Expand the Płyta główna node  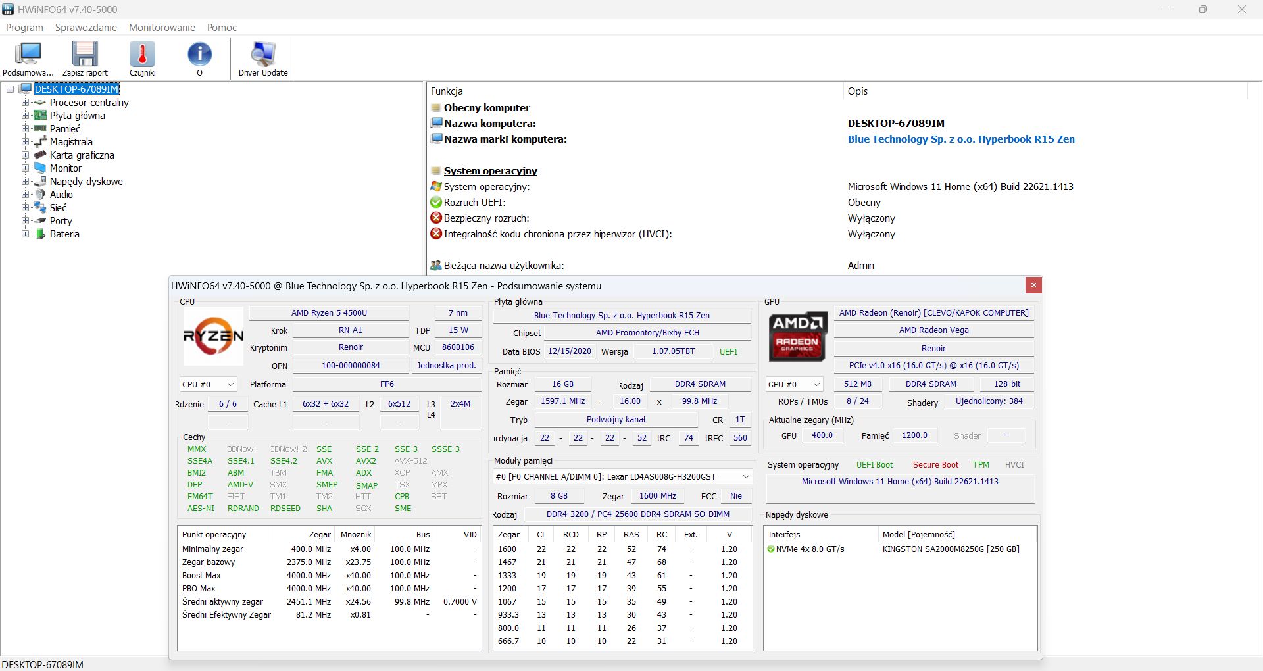[25, 116]
